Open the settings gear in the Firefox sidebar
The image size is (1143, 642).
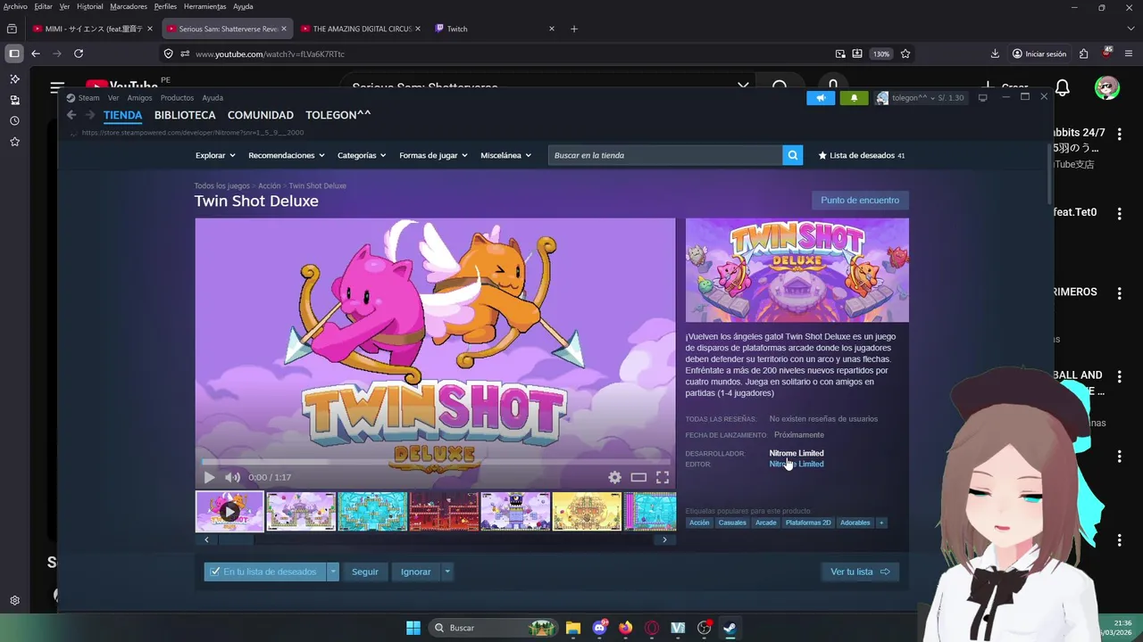[x=14, y=601]
